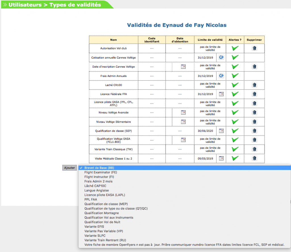291x252 pixels.
Task: Toggle alert checkmark for Niveau Voltige Avancée
Action: click(x=235, y=112)
